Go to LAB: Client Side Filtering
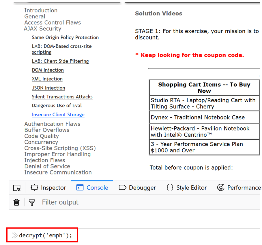262x245 pixels. tap(60, 61)
